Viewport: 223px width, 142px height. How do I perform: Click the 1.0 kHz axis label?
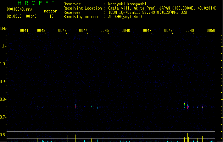(2, 64)
